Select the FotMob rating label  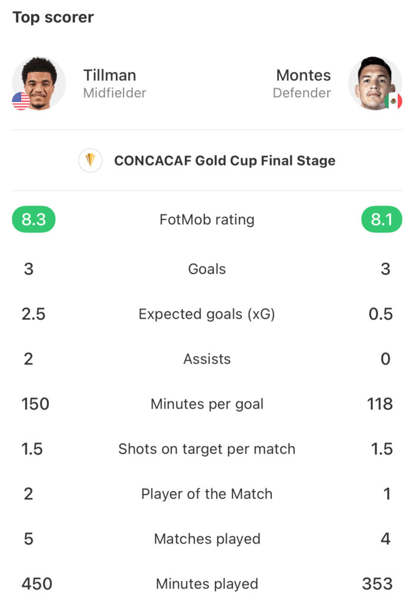[x=207, y=220]
